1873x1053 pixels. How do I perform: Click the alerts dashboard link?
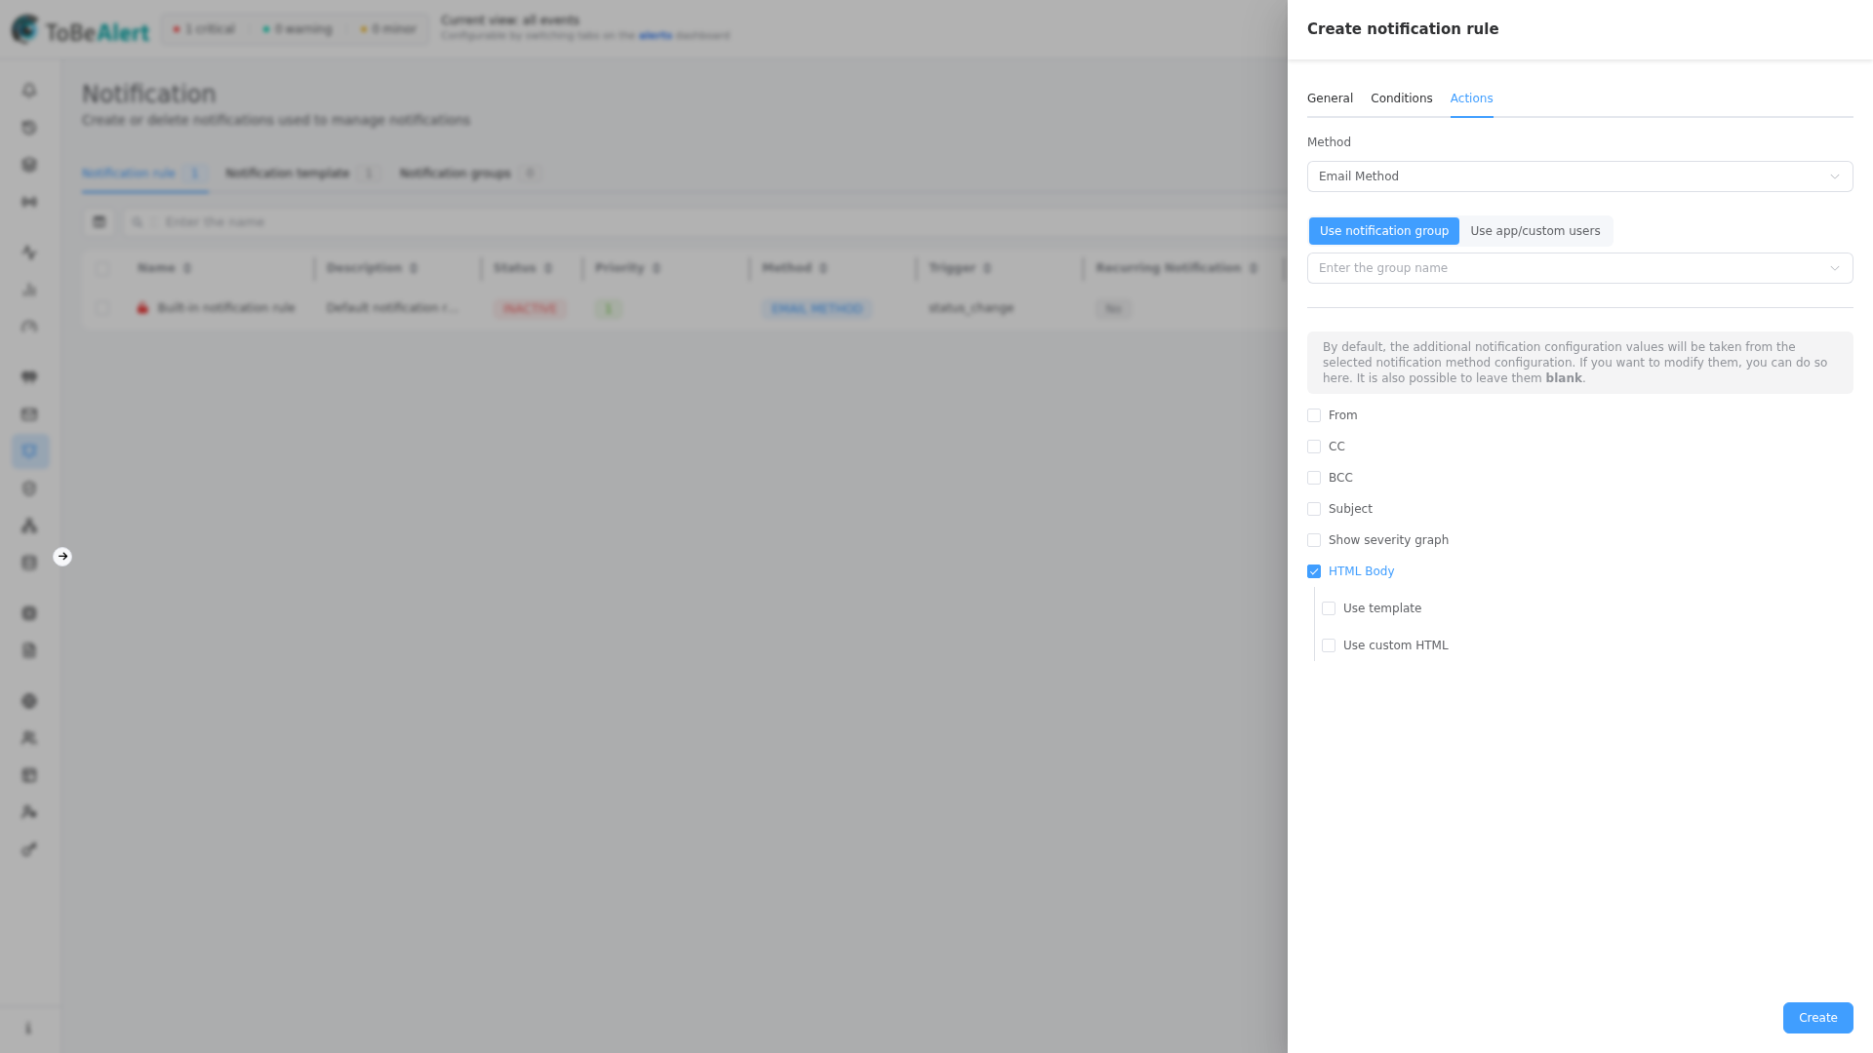[x=655, y=35]
